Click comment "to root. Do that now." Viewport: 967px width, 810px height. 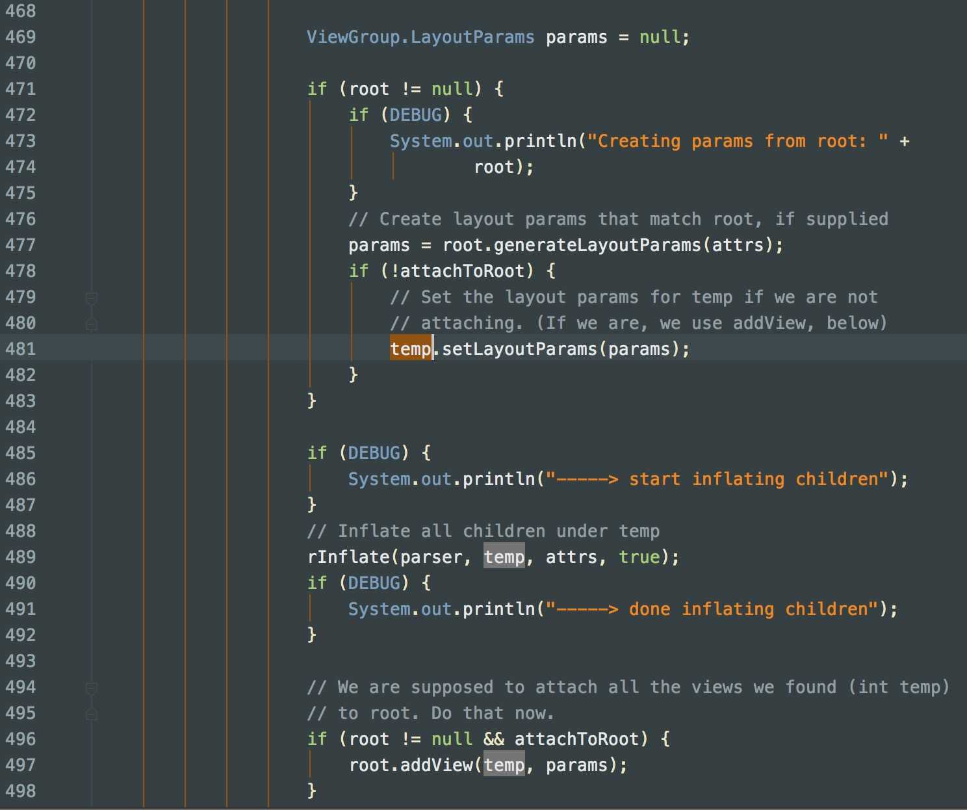click(431, 713)
